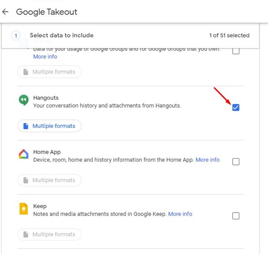Go back using the arrow beside Google Takeout
Image resolution: width=268 pixels, height=254 pixels.
[5, 12]
